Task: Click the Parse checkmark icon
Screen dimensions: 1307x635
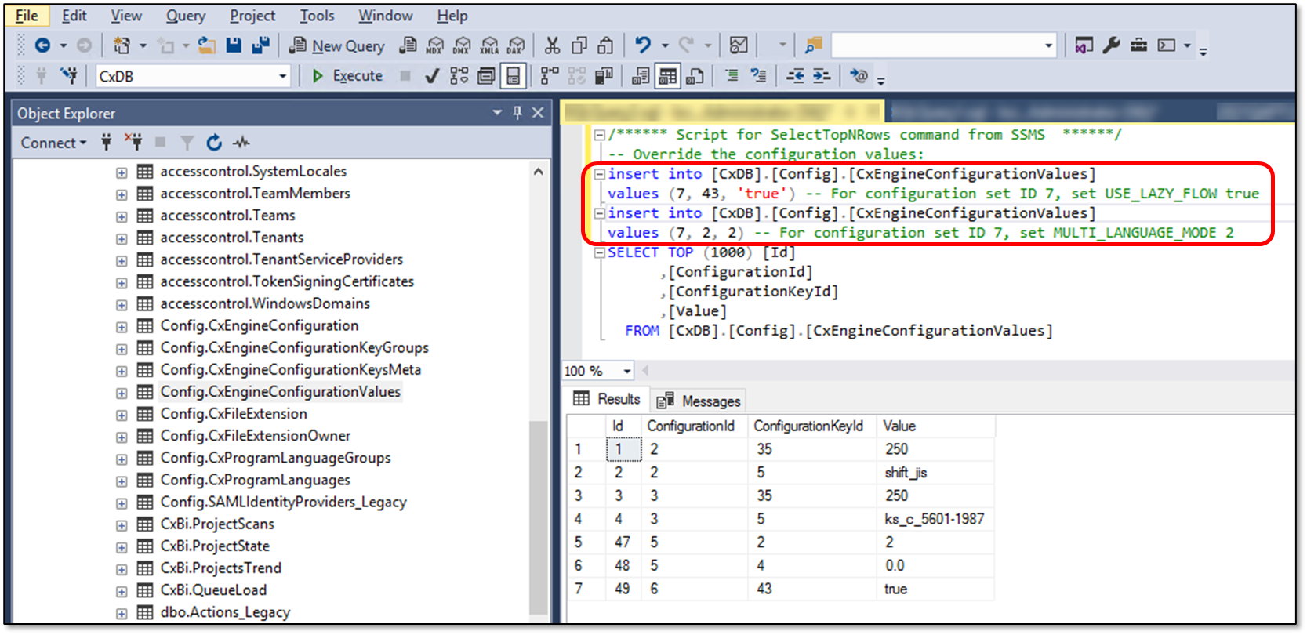Action: (431, 76)
